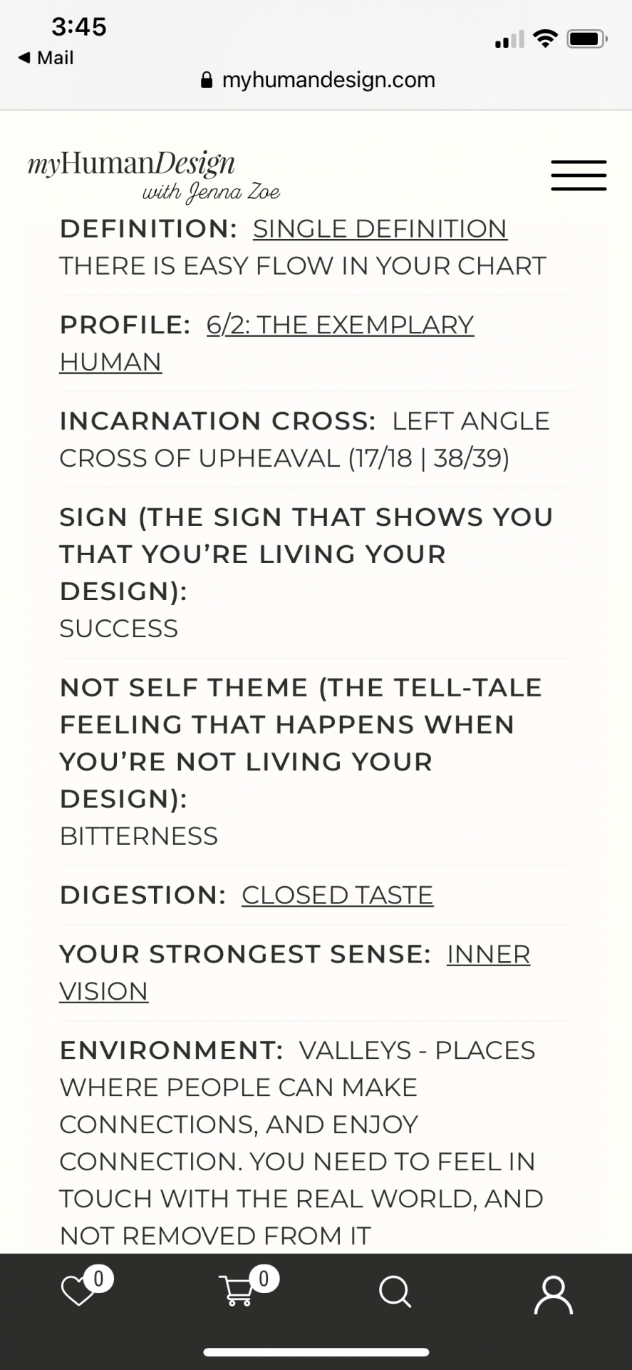The image size is (632, 1370).
Task: Tap the back arrow to Mail
Action: point(46,58)
